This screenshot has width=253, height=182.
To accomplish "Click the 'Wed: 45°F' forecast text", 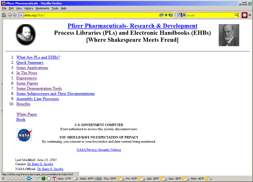I will tap(86, 179).
